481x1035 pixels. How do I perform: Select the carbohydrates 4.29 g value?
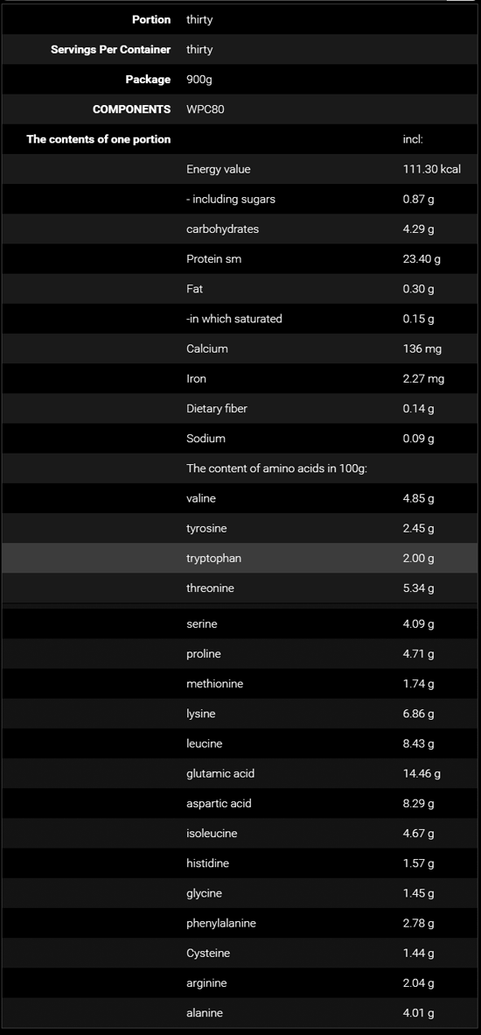(418, 229)
